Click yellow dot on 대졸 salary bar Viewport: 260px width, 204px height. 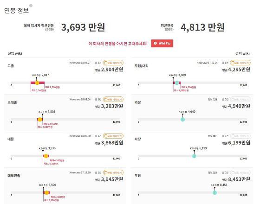[x=46, y=156]
